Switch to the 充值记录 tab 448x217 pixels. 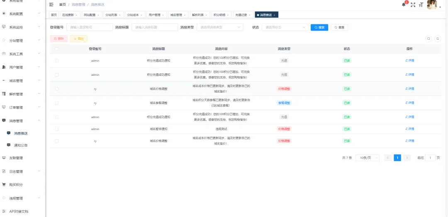[242, 15]
